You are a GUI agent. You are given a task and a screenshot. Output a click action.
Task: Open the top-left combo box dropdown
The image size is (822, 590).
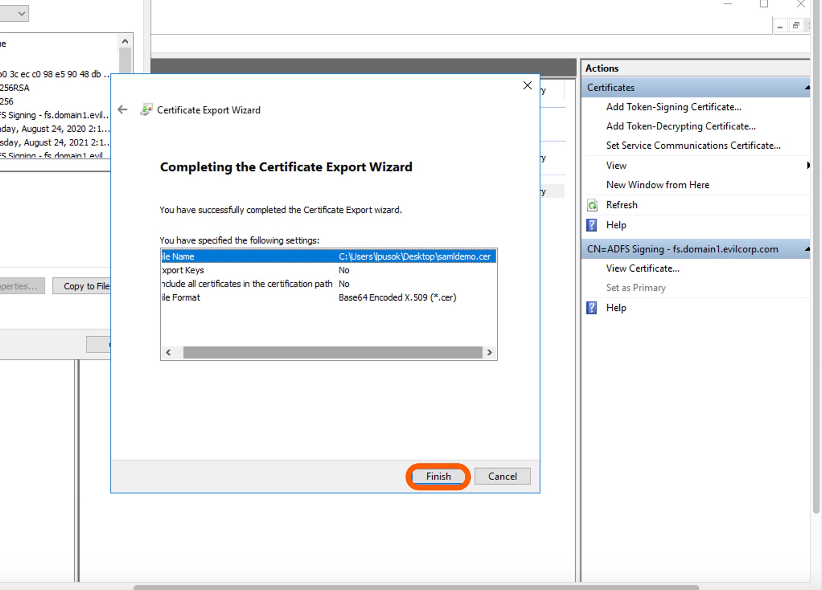coord(21,13)
